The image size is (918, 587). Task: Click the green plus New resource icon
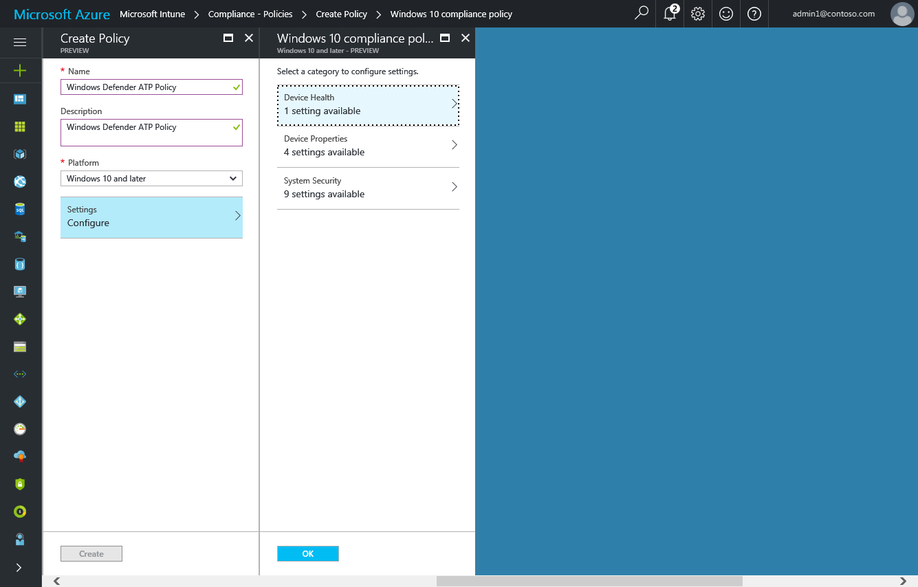[20, 71]
